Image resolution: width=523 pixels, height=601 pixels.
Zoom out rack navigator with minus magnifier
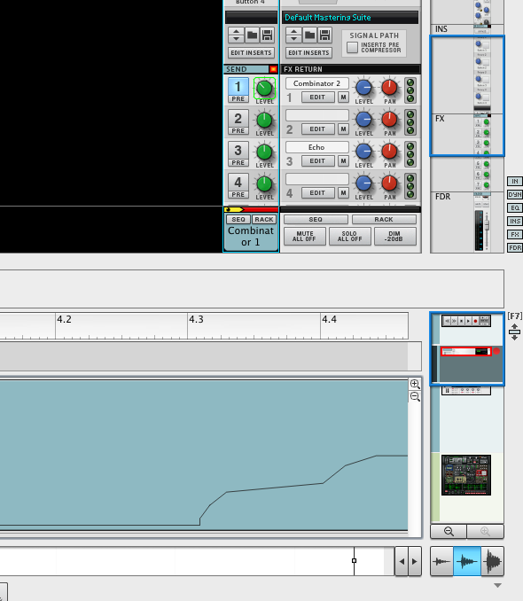click(x=449, y=532)
